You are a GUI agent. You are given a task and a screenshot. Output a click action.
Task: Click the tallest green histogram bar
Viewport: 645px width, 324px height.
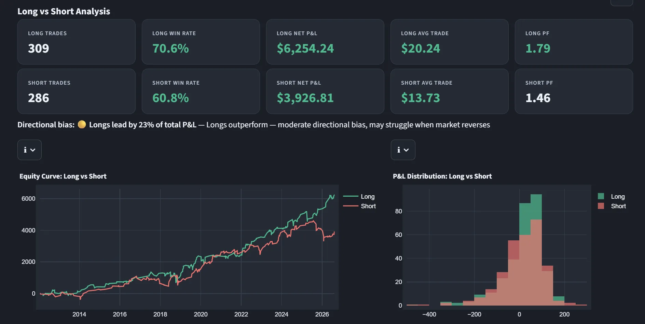pyautogui.click(x=536, y=207)
